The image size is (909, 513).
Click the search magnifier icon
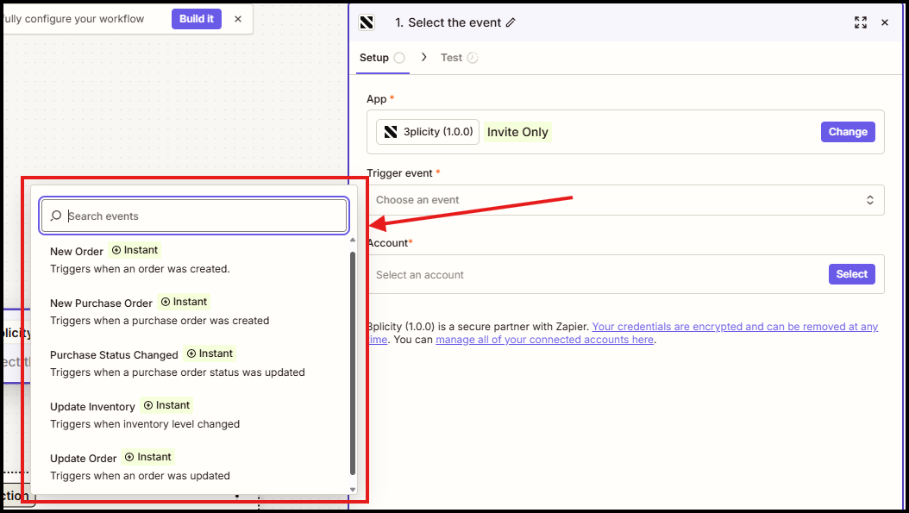(x=56, y=216)
